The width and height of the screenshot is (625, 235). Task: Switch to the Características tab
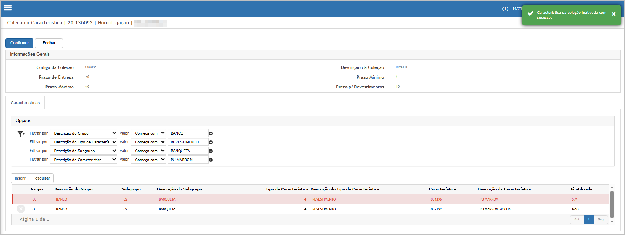click(x=25, y=103)
